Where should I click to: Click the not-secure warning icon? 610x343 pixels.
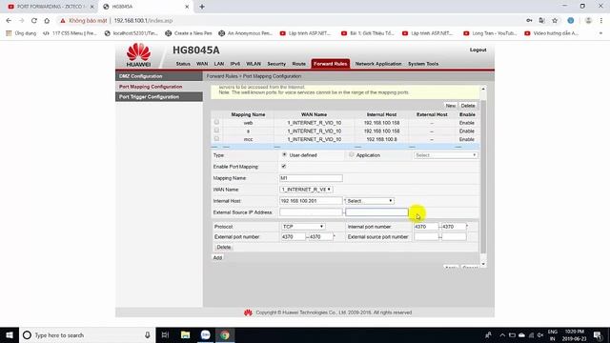coord(63,21)
